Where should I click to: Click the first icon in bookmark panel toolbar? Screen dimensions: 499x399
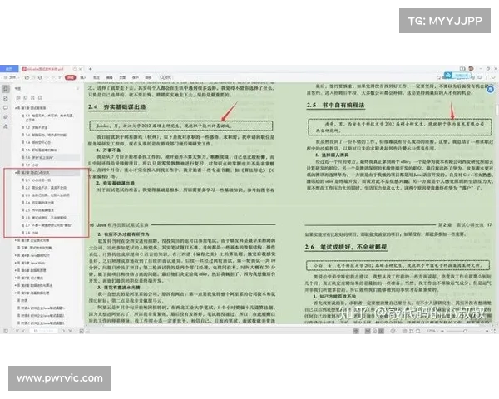(18, 98)
